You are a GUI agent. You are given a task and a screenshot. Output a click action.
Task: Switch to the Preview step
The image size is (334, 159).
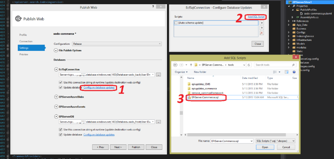tap(24, 55)
